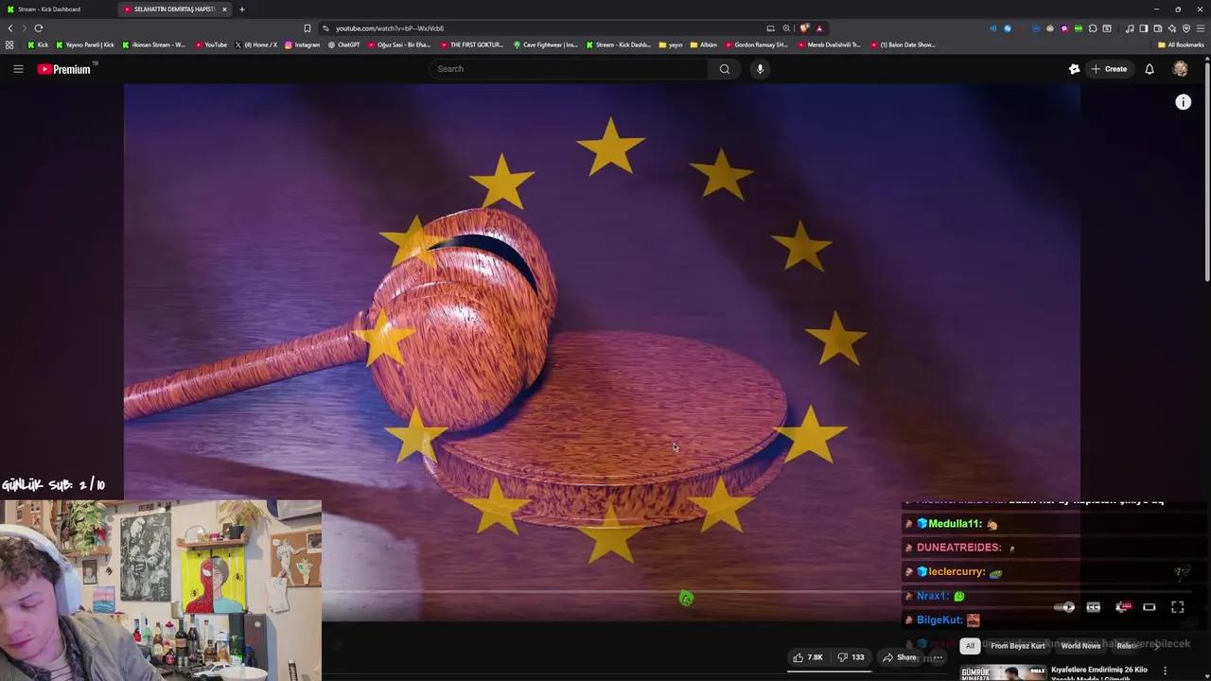1211x681 pixels.
Task: Enter fullscreen in the video player
Action: 1178,607
